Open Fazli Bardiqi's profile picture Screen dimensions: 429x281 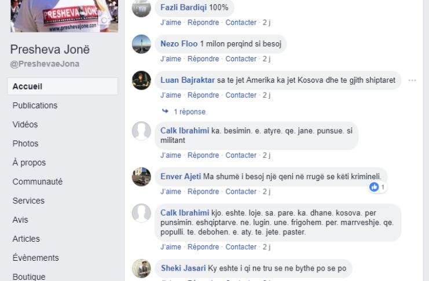click(141, 8)
